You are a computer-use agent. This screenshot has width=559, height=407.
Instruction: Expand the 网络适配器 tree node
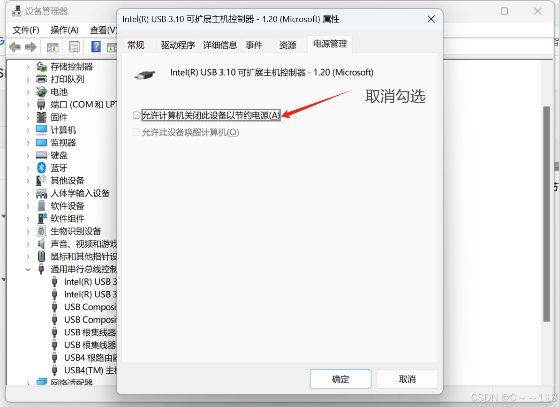tap(28, 383)
